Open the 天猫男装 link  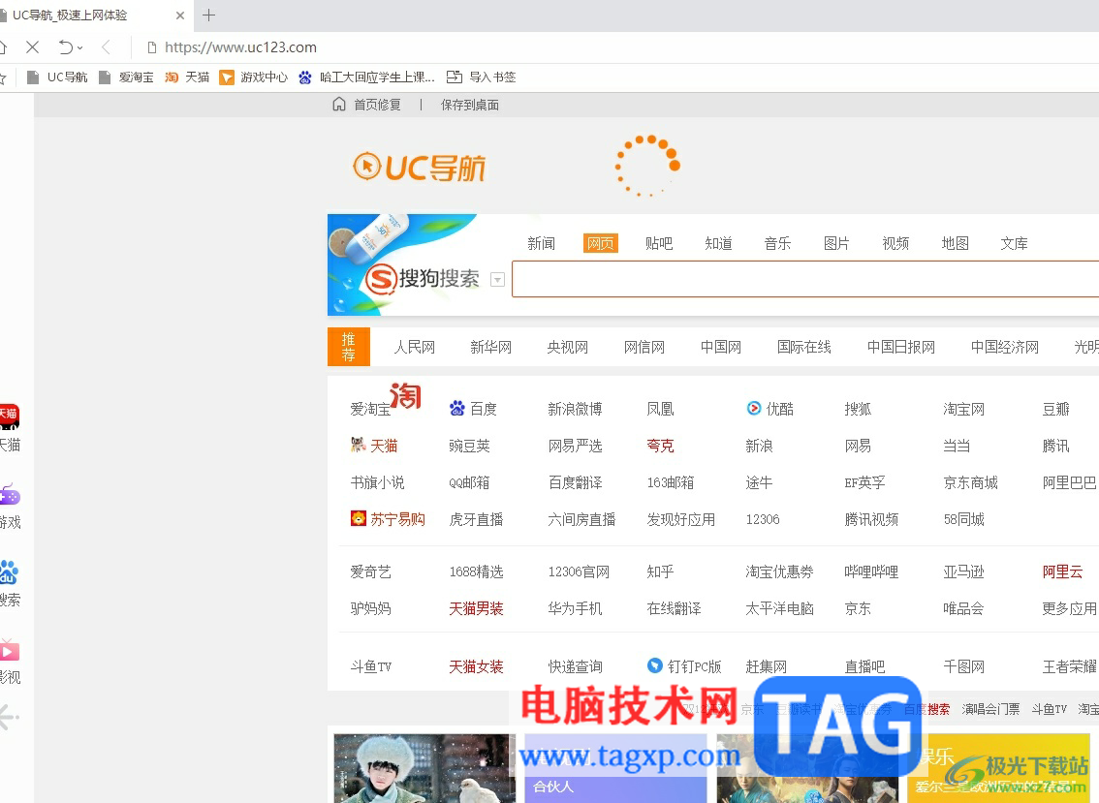pyautogui.click(x=476, y=608)
